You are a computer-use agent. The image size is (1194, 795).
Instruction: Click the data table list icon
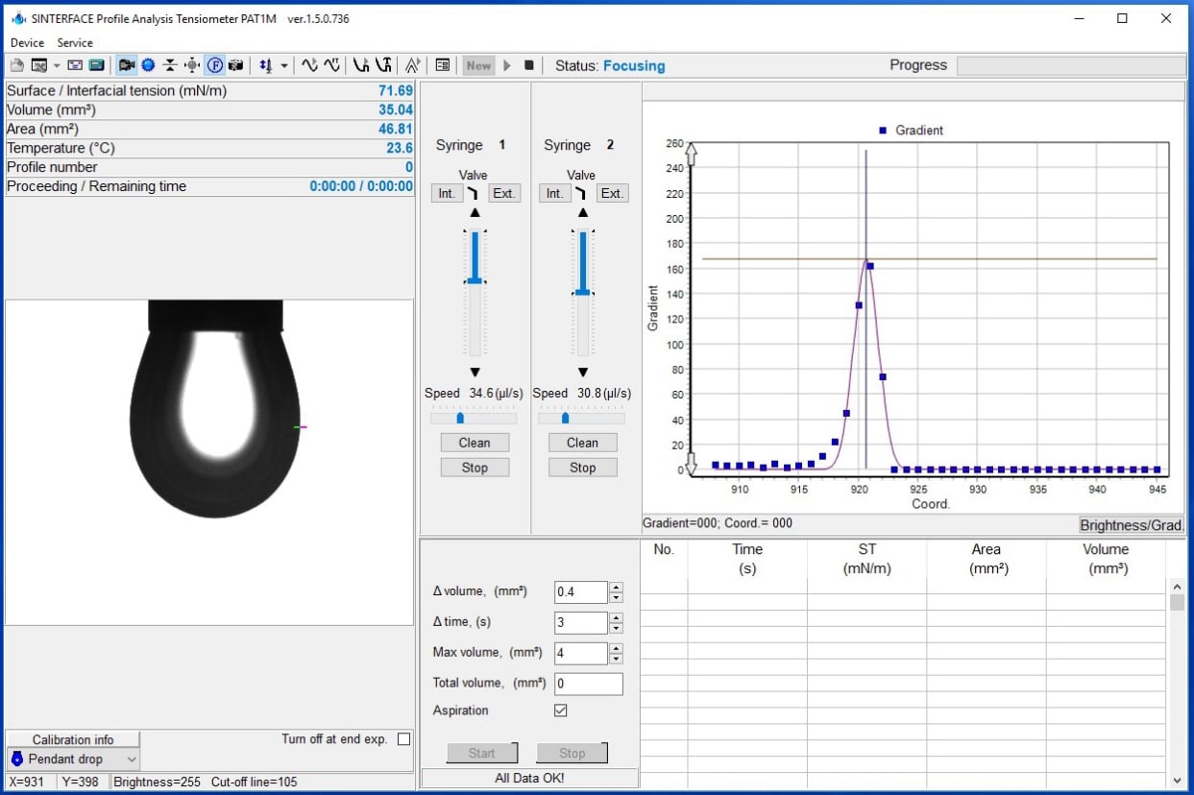coord(443,65)
